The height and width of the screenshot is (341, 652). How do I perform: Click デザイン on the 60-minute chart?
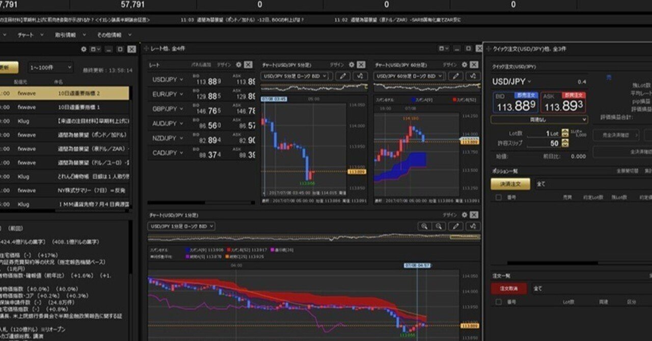click(449, 65)
